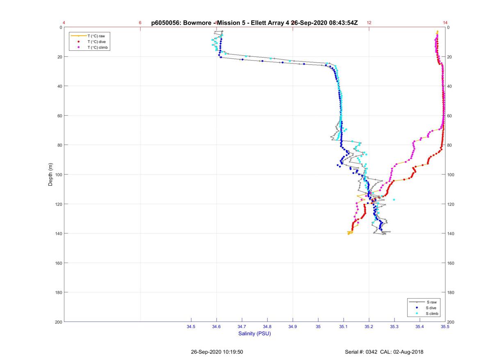The height and width of the screenshot is (362, 492).
Task: Click the plot title starting with p6050056: Bowmore
Action: [255, 23]
